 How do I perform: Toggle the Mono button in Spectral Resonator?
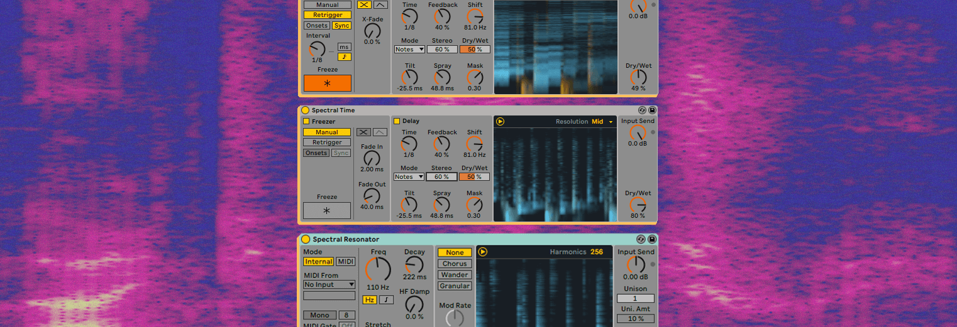click(320, 315)
